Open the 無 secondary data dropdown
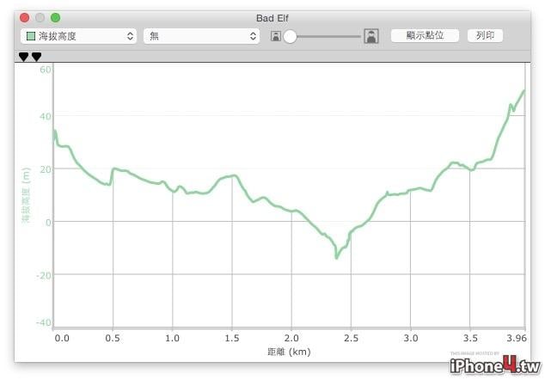545x380 pixels. 201,36
